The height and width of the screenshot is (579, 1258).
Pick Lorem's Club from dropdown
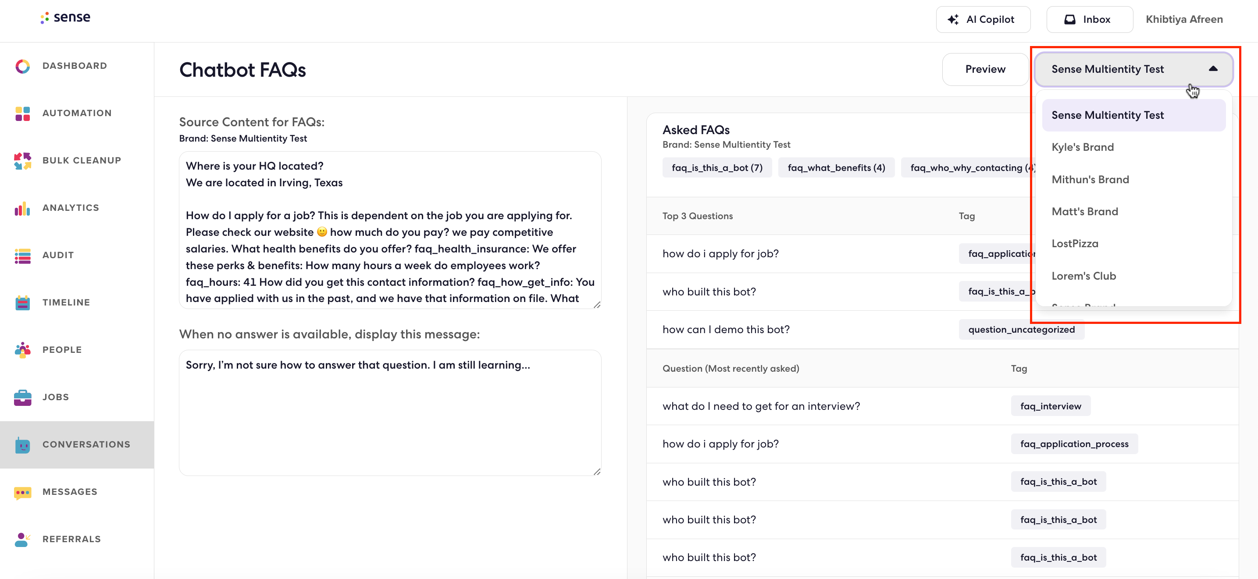click(x=1133, y=276)
